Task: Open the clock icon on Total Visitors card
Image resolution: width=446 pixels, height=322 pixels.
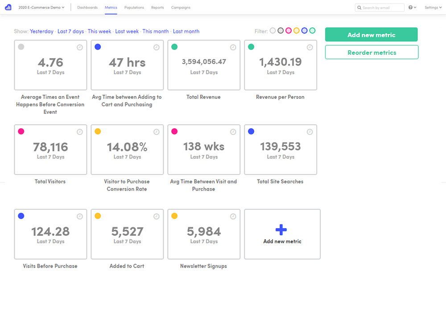Action: tap(80, 132)
